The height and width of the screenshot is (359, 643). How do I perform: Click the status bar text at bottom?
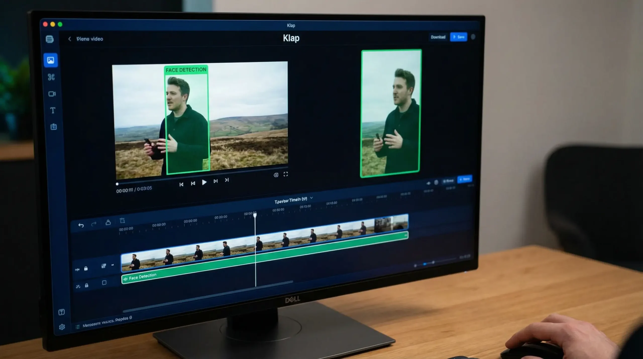[x=107, y=322]
